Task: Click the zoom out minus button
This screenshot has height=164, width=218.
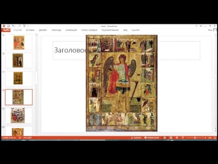Action: pos(187,138)
